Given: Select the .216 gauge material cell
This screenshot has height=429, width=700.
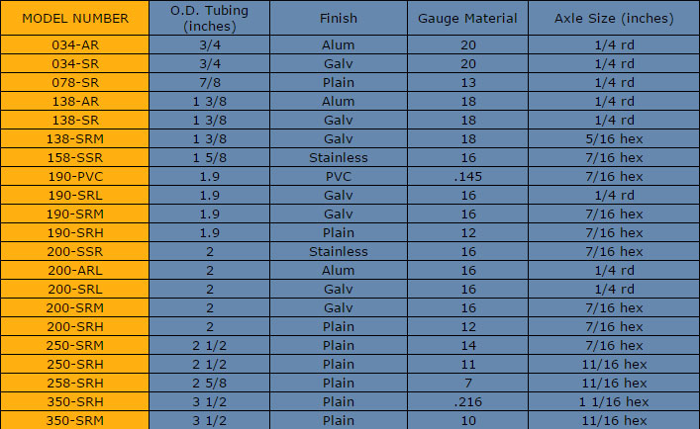Looking at the screenshot, I should [x=467, y=401].
